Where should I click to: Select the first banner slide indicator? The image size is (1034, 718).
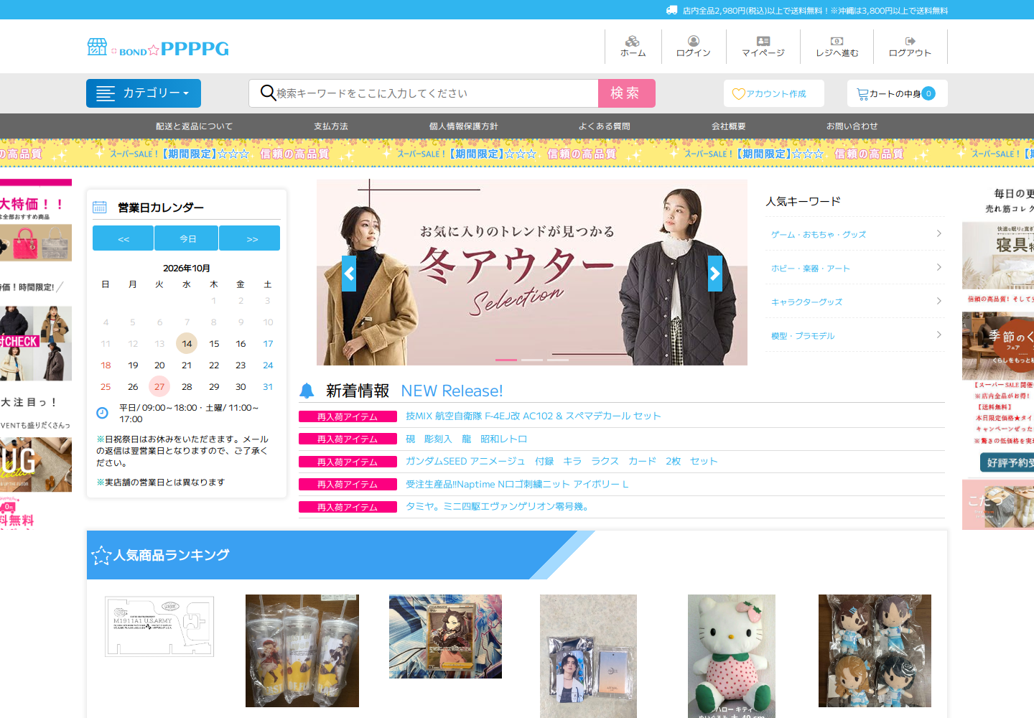(506, 360)
